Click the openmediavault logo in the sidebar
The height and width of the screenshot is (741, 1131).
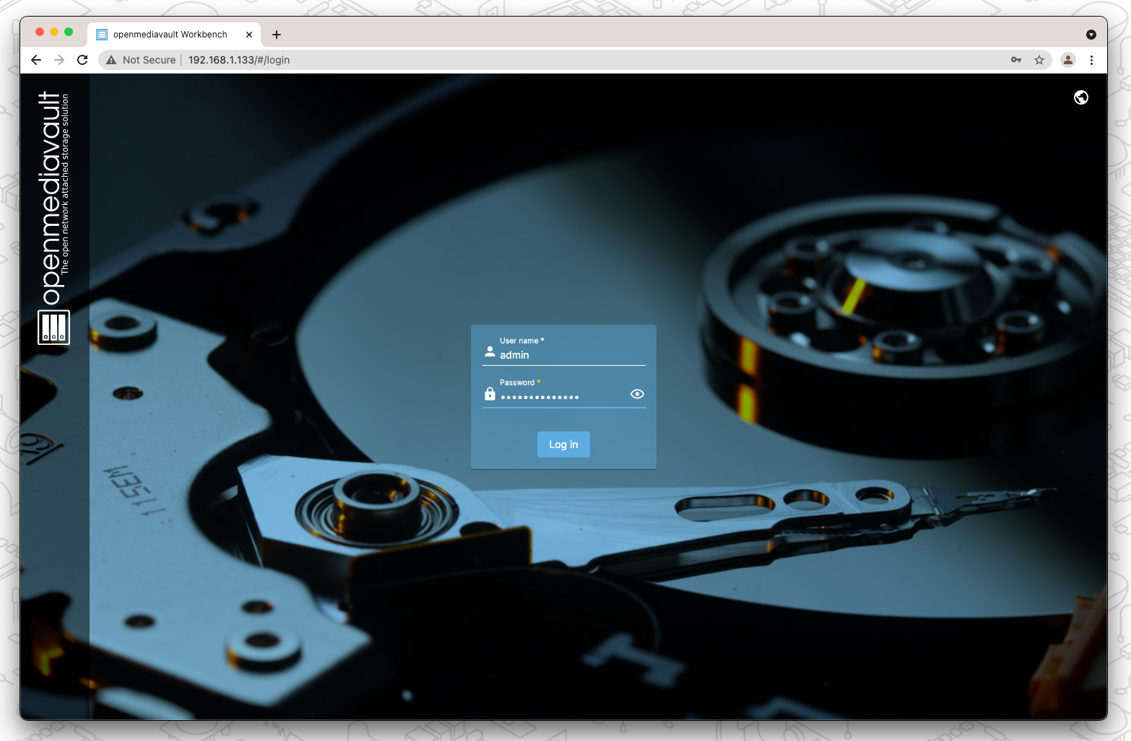coord(53,327)
